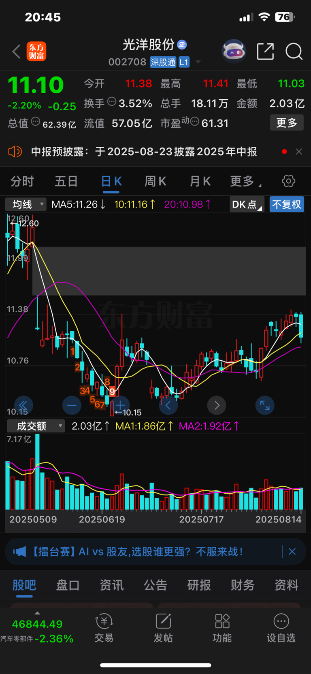Tap the blue 企 badge beside stock name
The image size is (311, 674).
182,45
